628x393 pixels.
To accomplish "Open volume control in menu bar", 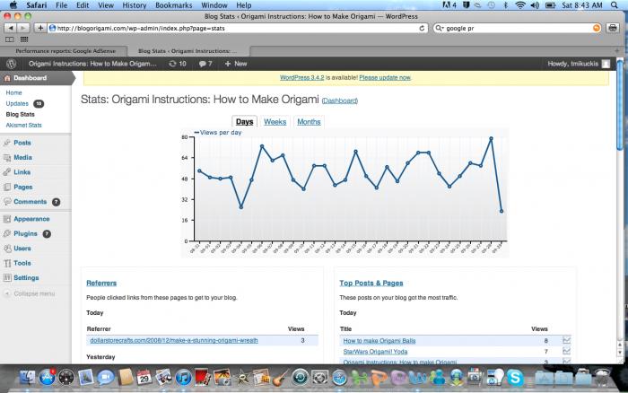I will pos(535,5).
